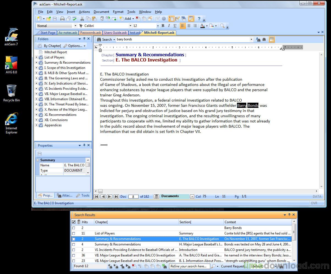The image size is (331, 274).
Task: Click the spell check ABC icon
Action: point(75,19)
